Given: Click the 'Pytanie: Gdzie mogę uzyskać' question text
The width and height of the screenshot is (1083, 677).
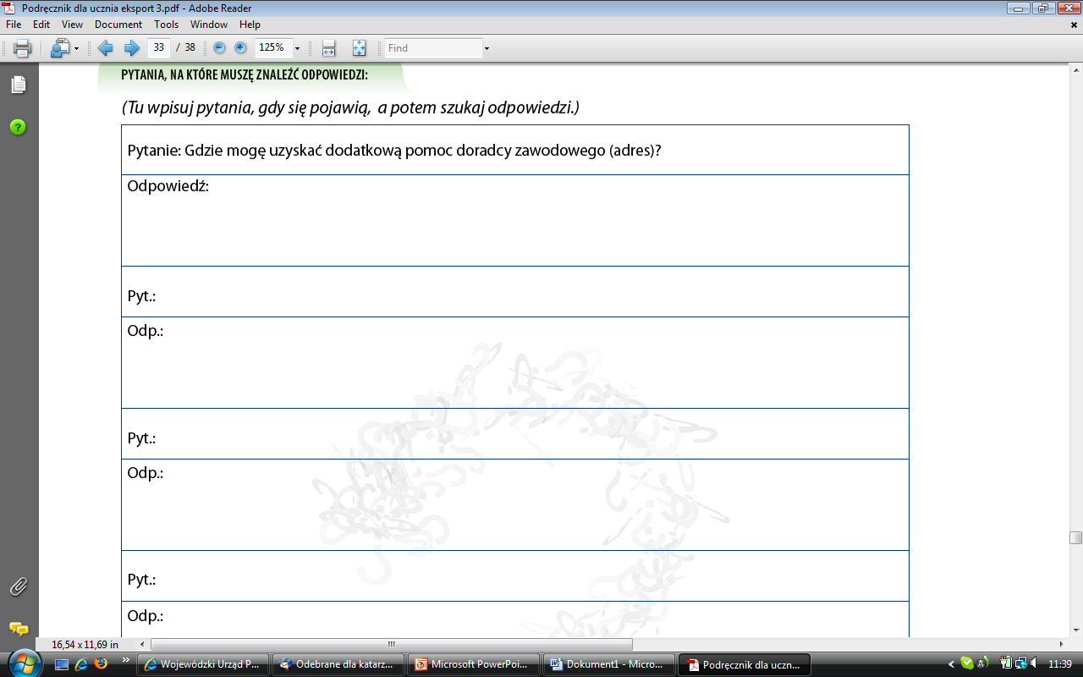Looking at the screenshot, I should pyautogui.click(x=393, y=151).
